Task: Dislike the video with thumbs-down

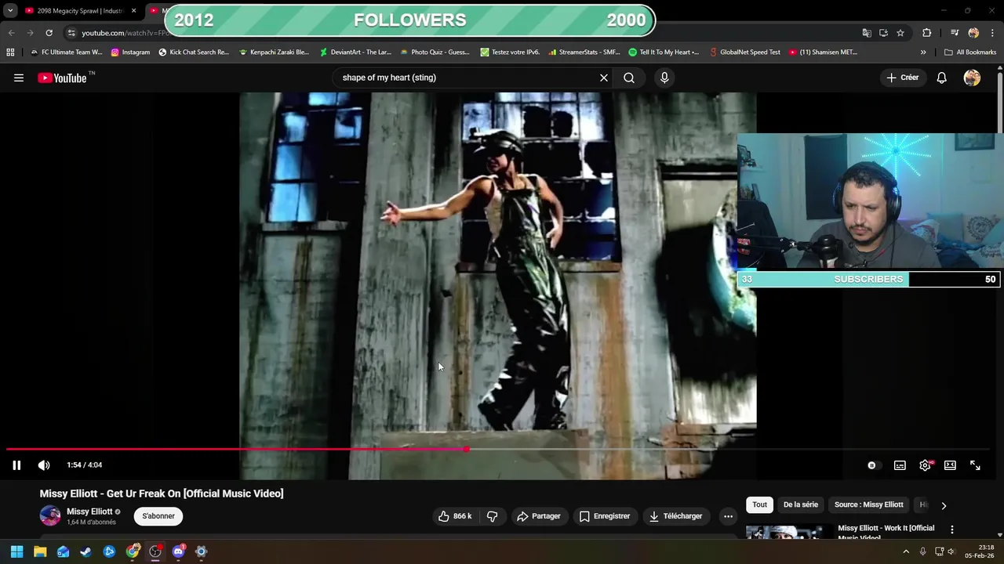Action: pos(493,516)
